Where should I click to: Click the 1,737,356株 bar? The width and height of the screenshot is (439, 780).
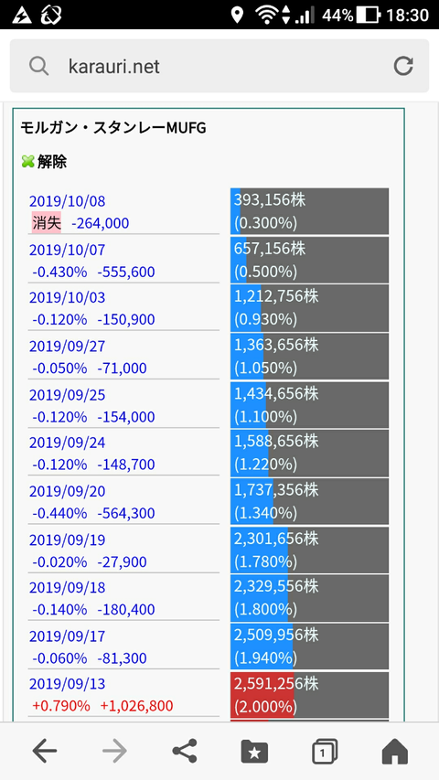309,501
